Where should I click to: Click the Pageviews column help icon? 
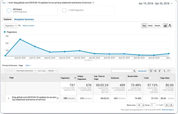point(71,78)
